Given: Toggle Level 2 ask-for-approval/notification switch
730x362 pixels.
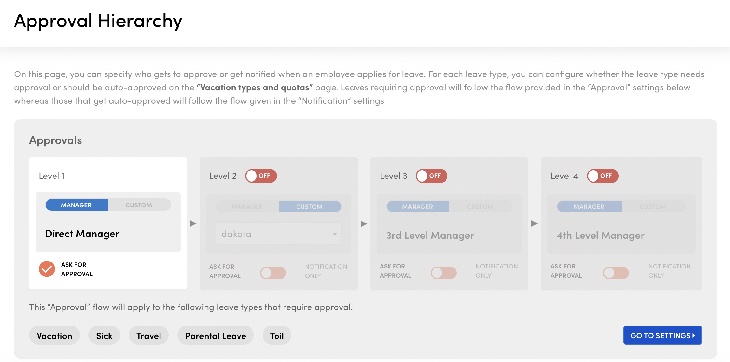Looking at the screenshot, I should tap(273, 273).
